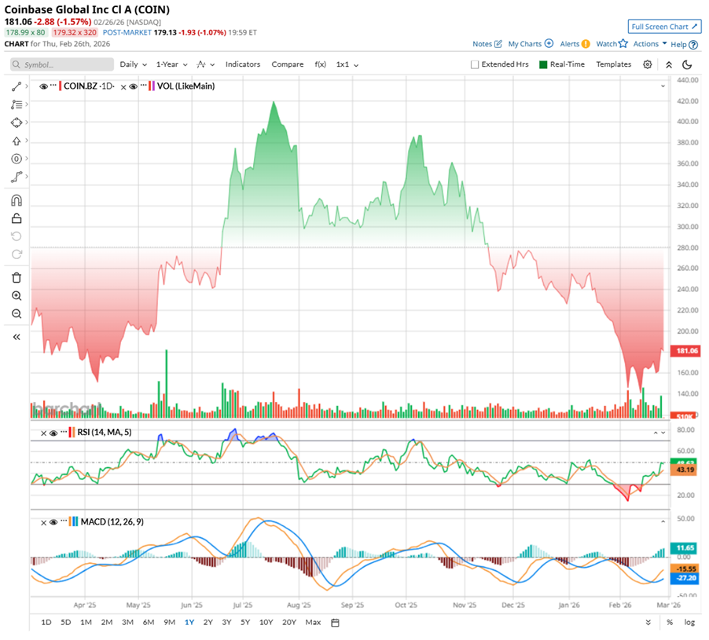The image size is (709, 640).
Task: Click the My Charts plus icon
Action: pos(549,43)
